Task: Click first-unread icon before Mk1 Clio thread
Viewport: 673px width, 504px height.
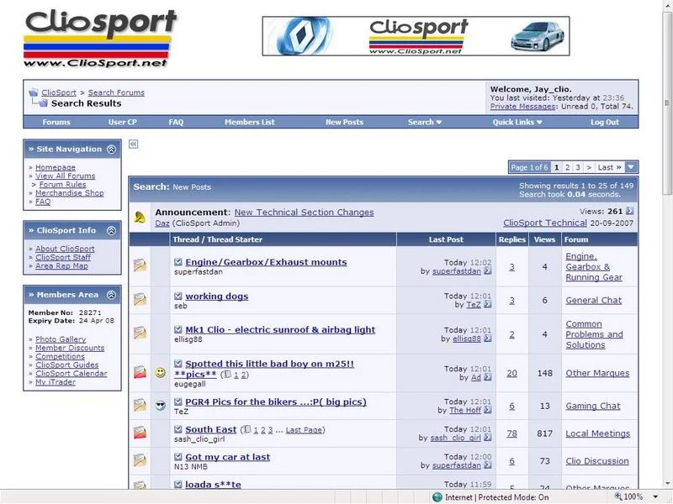Action: (178, 329)
